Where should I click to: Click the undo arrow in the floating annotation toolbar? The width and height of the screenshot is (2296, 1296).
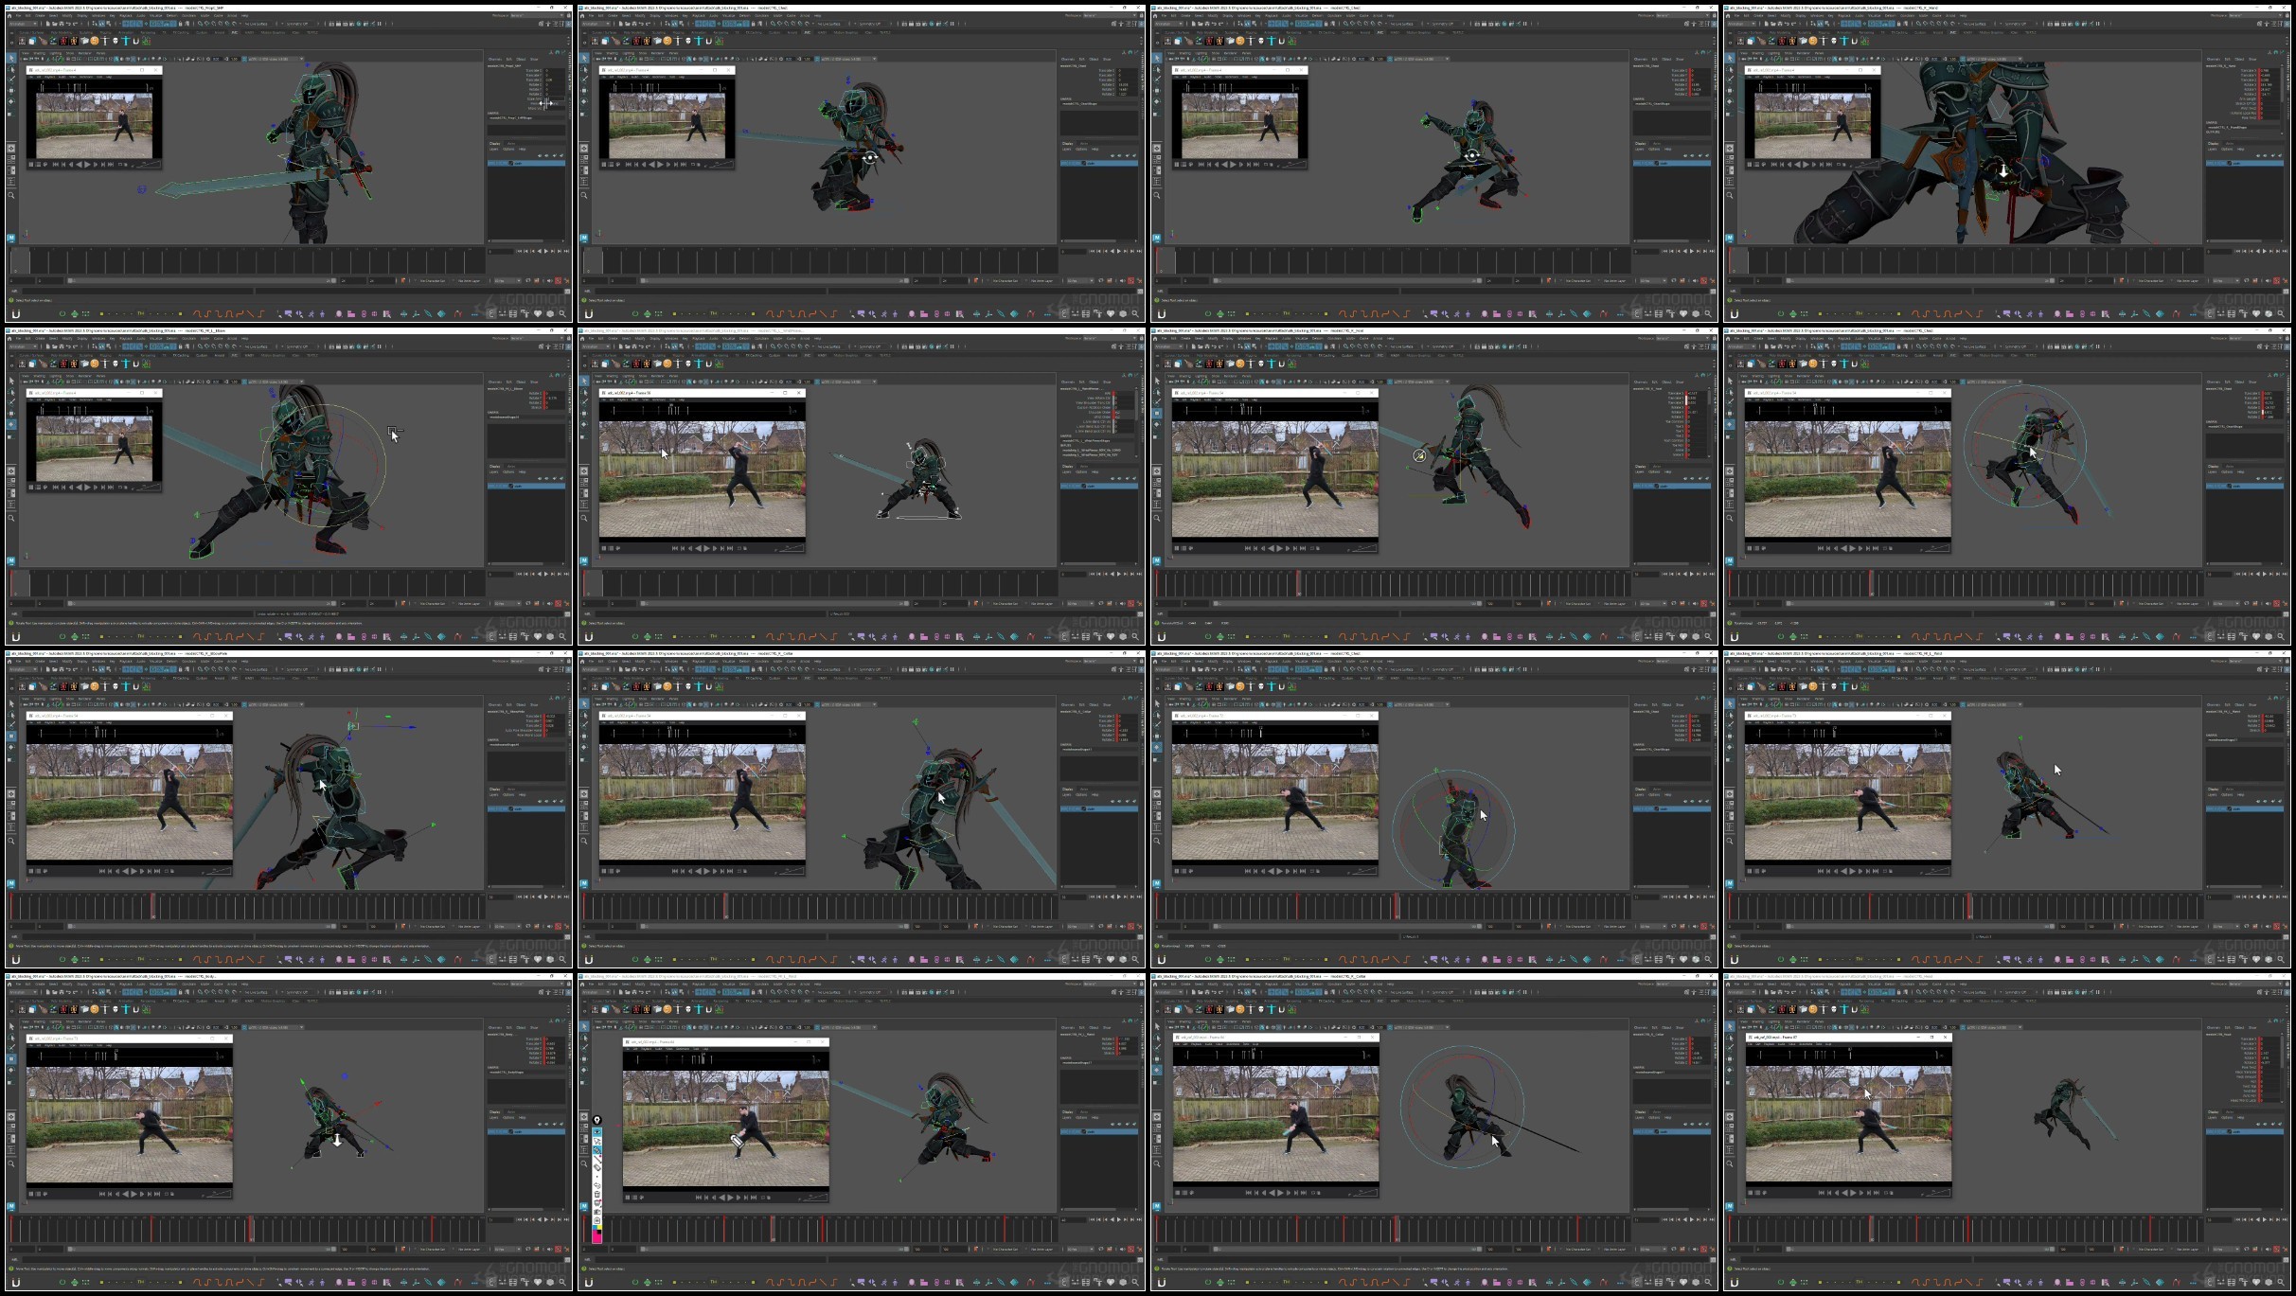coord(597,1185)
